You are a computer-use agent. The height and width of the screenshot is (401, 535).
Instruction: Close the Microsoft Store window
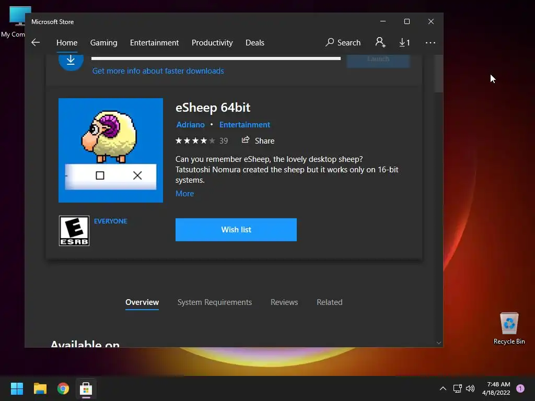pos(431,21)
